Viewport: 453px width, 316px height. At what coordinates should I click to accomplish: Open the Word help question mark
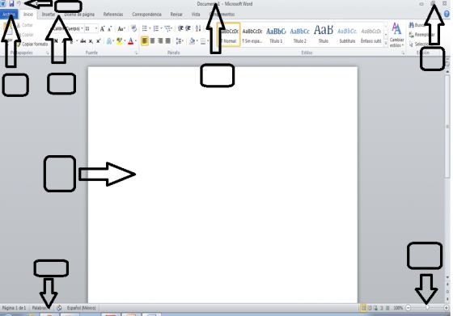(447, 14)
